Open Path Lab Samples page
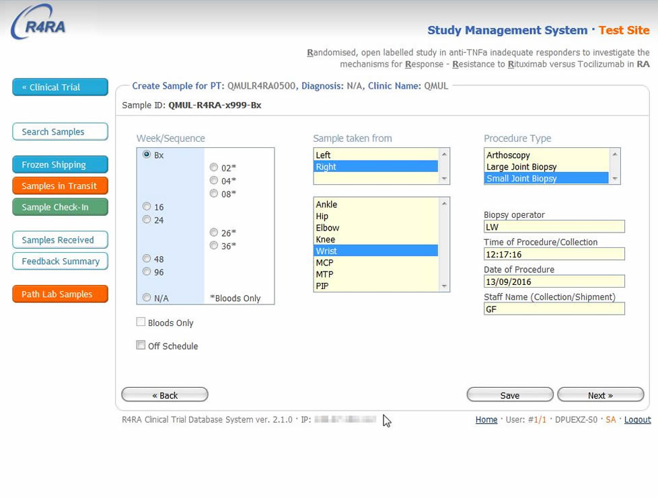The height and width of the screenshot is (498, 658). 60,294
